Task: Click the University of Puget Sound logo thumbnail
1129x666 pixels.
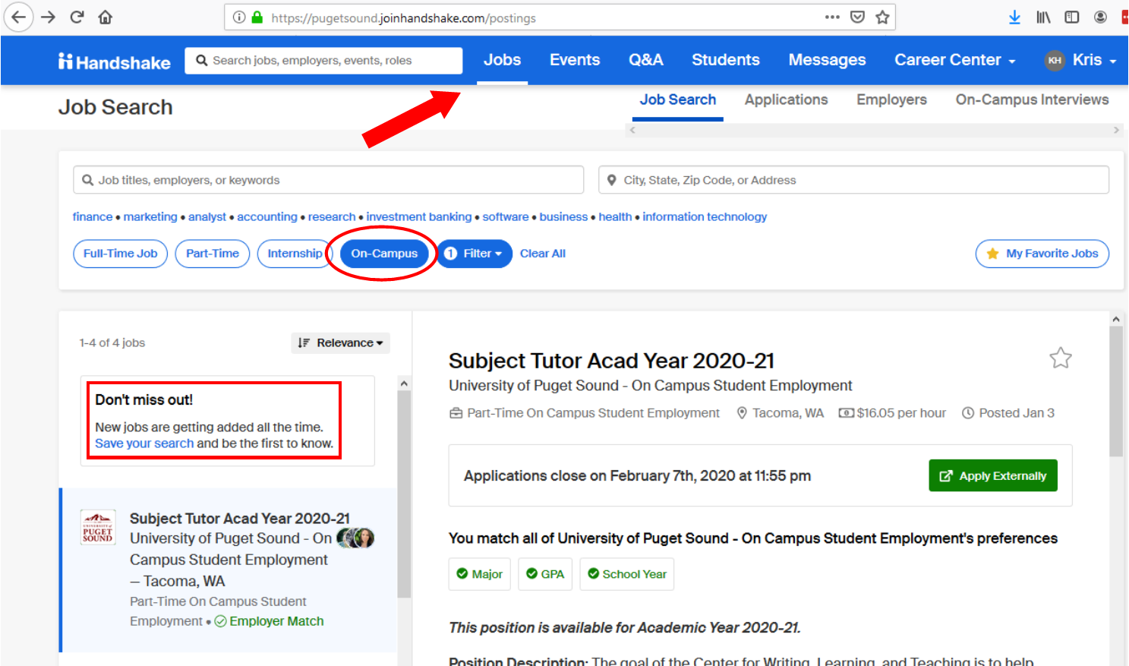Action: pos(98,527)
